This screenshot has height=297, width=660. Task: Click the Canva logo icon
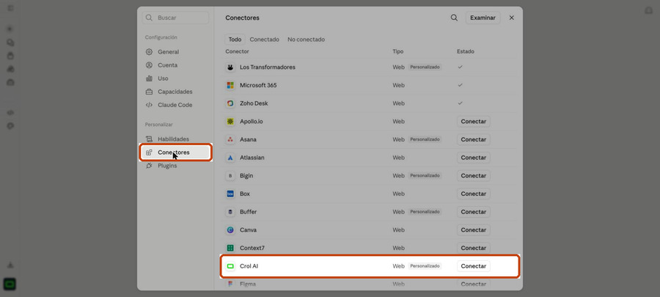[230, 230]
